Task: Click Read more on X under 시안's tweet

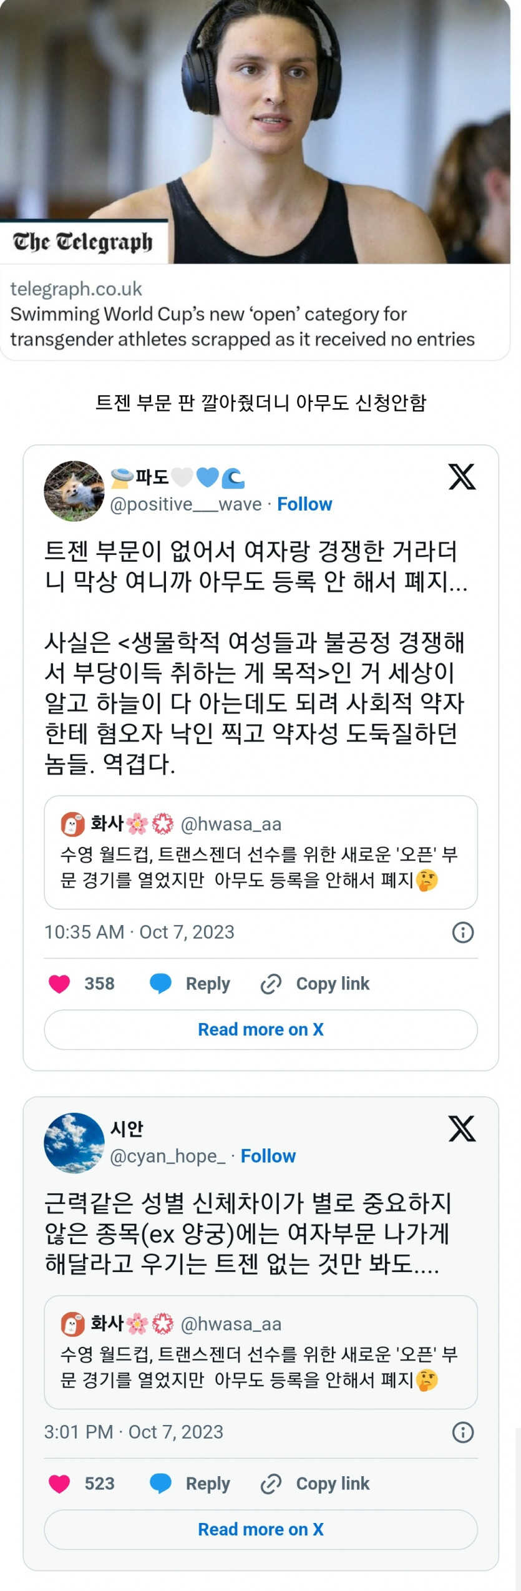Action: [x=261, y=1529]
